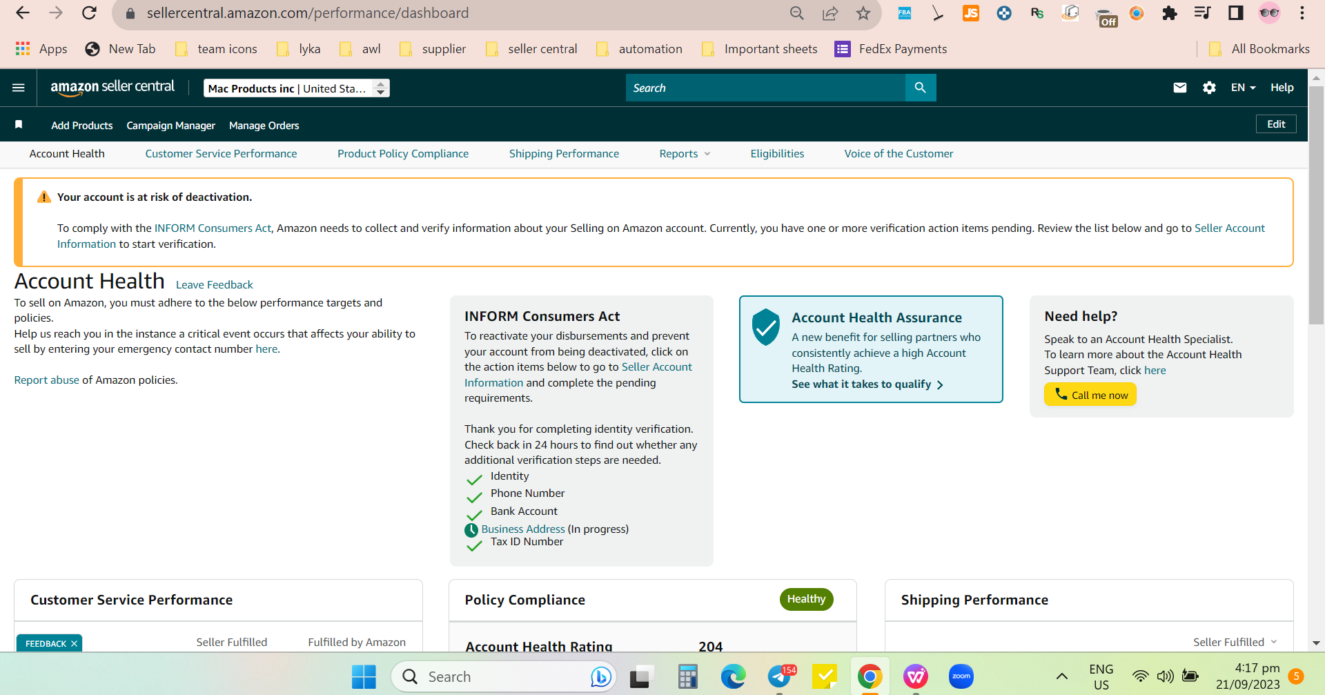Click the Edit button in the favorites bar
1325x695 pixels.
pos(1276,124)
